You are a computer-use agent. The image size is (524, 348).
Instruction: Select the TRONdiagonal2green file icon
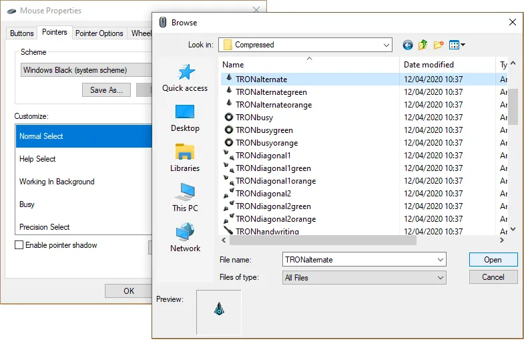[229, 206]
